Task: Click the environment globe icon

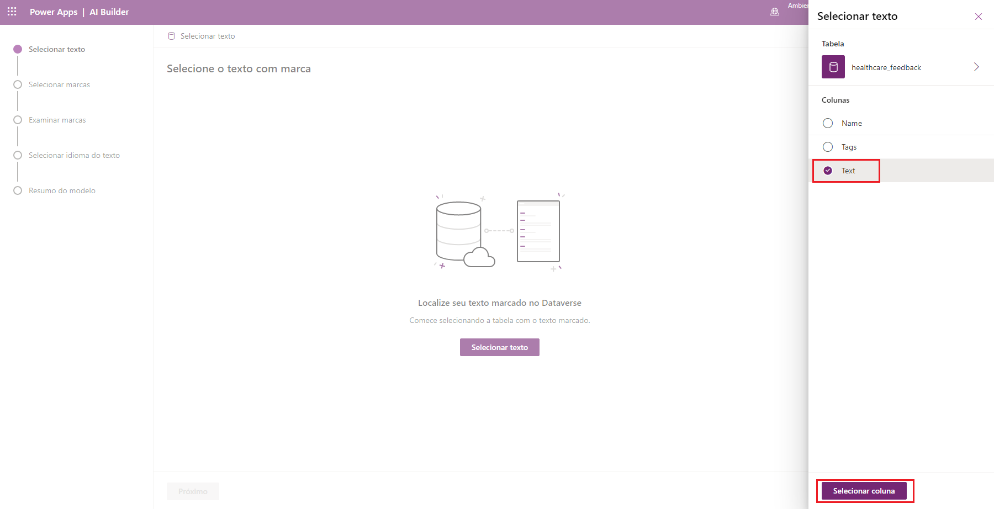Action: click(x=775, y=11)
